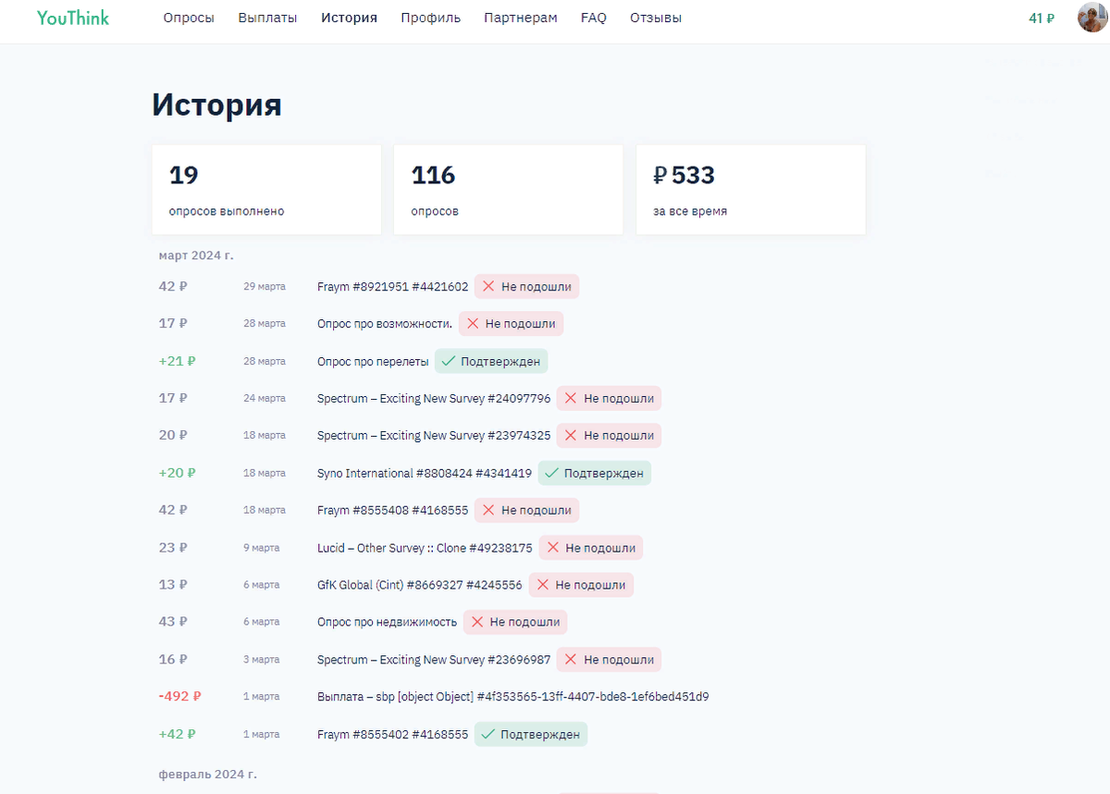Select Lucid – Other Survey :: Clone #49238175
The width and height of the screenshot is (1110, 794).
point(425,548)
